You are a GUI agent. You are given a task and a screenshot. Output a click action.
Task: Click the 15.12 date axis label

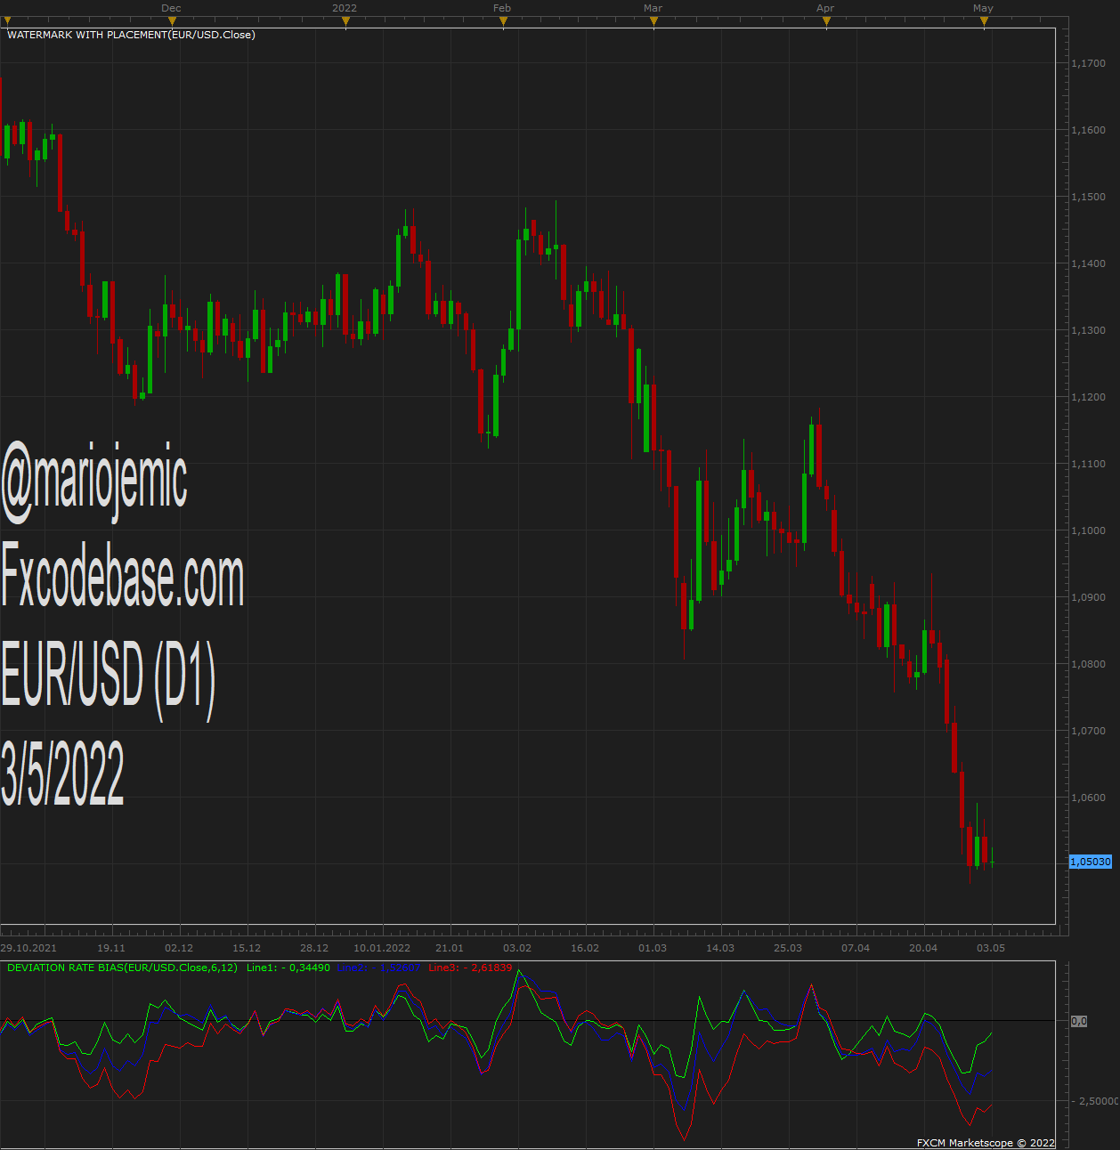click(247, 948)
